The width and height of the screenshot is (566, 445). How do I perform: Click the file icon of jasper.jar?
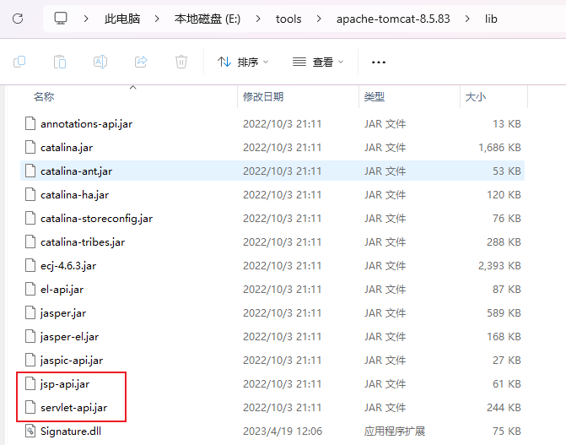coord(30,312)
